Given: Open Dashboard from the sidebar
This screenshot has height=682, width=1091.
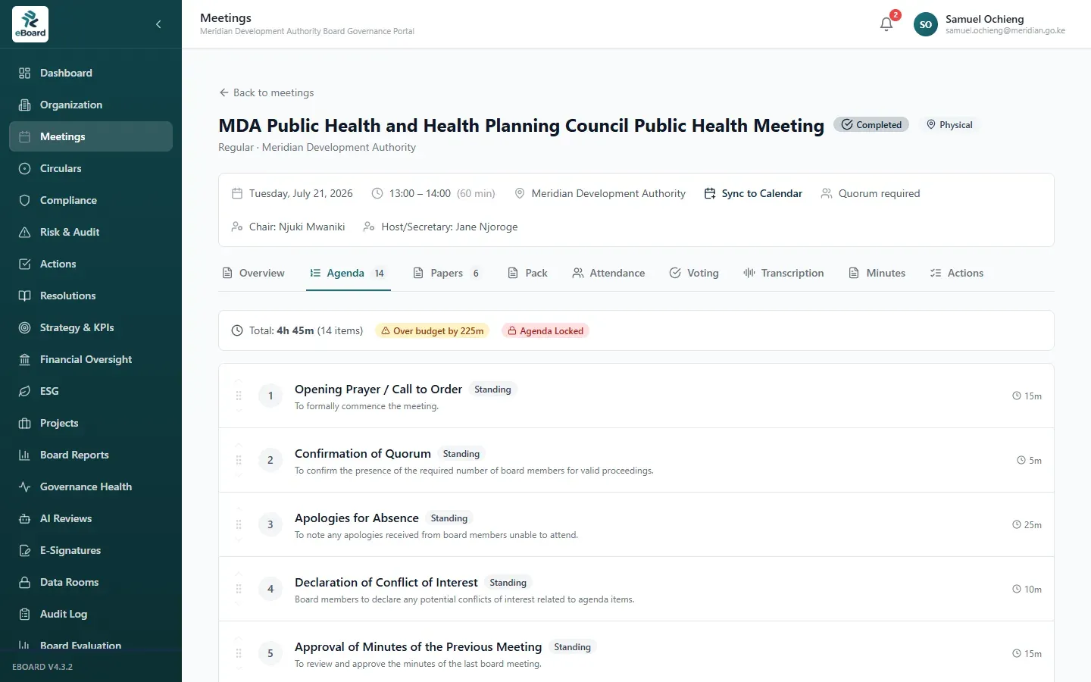Looking at the screenshot, I should pyautogui.click(x=91, y=73).
